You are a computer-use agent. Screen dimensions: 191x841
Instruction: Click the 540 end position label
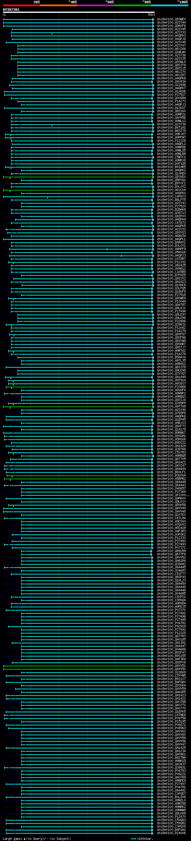tap(150, 15)
